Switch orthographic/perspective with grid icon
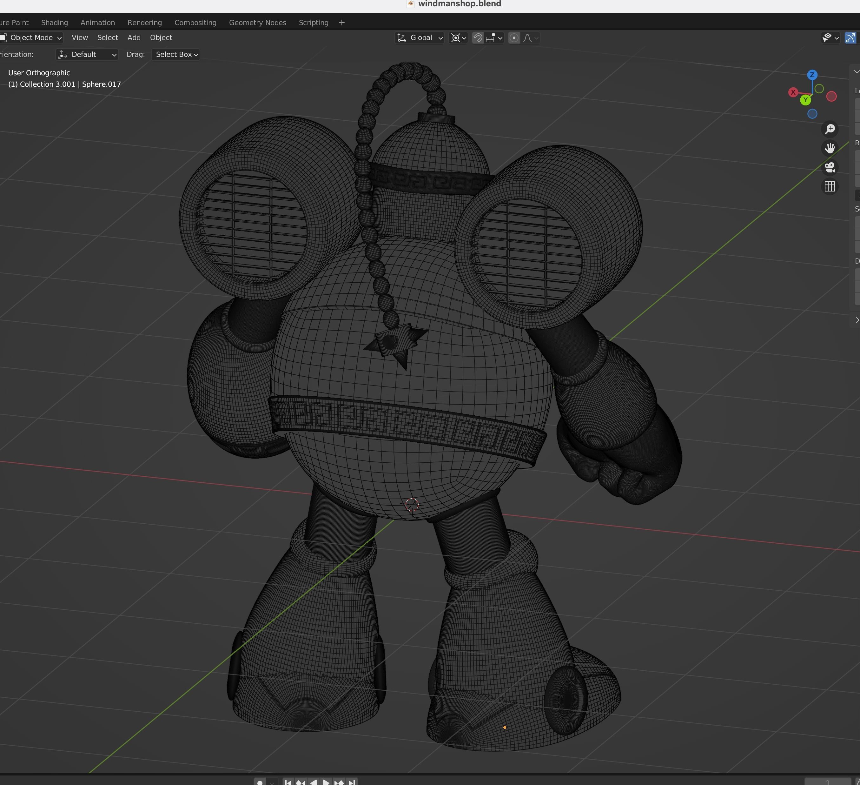This screenshot has width=860, height=785. point(830,186)
